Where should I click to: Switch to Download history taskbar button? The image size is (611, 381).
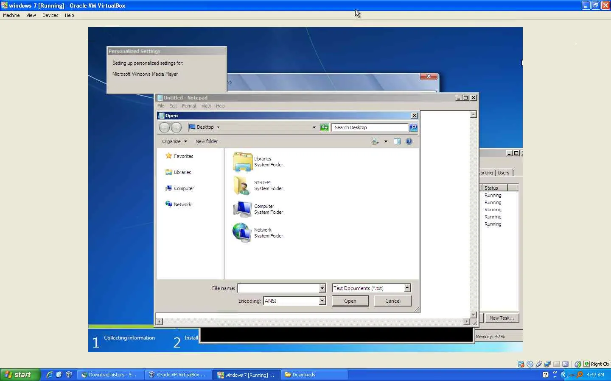111,375
